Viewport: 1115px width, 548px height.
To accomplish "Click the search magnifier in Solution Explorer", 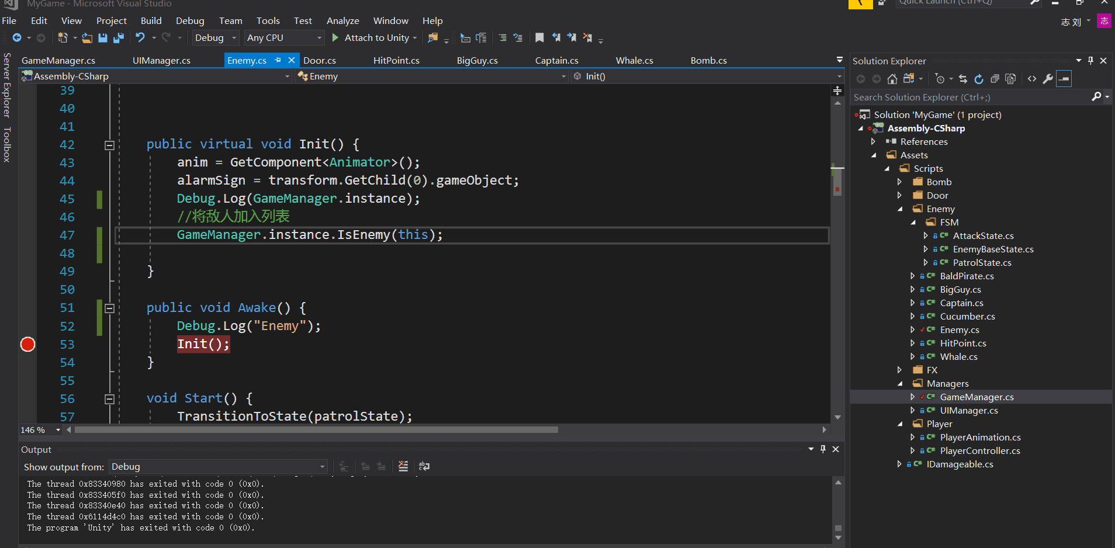I will pyautogui.click(x=1096, y=97).
